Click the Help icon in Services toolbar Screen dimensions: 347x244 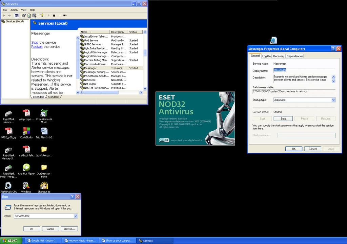pos(42,15)
